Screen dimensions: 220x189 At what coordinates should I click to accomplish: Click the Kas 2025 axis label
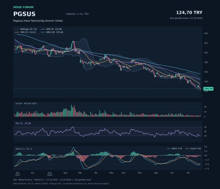pyautogui.click(x=18, y=174)
